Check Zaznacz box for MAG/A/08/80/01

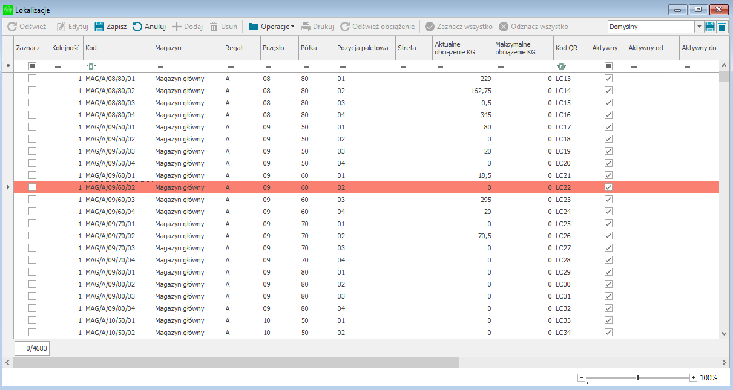32,79
